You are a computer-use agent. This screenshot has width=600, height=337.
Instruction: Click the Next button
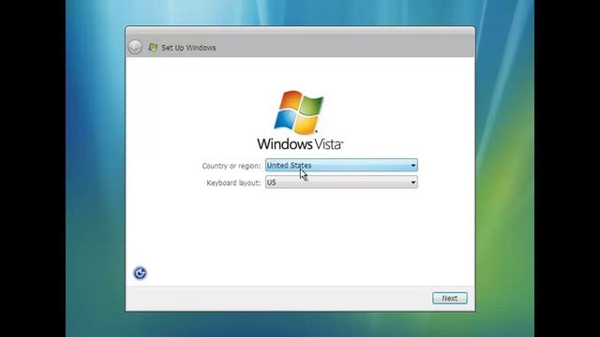pos(450,298)
